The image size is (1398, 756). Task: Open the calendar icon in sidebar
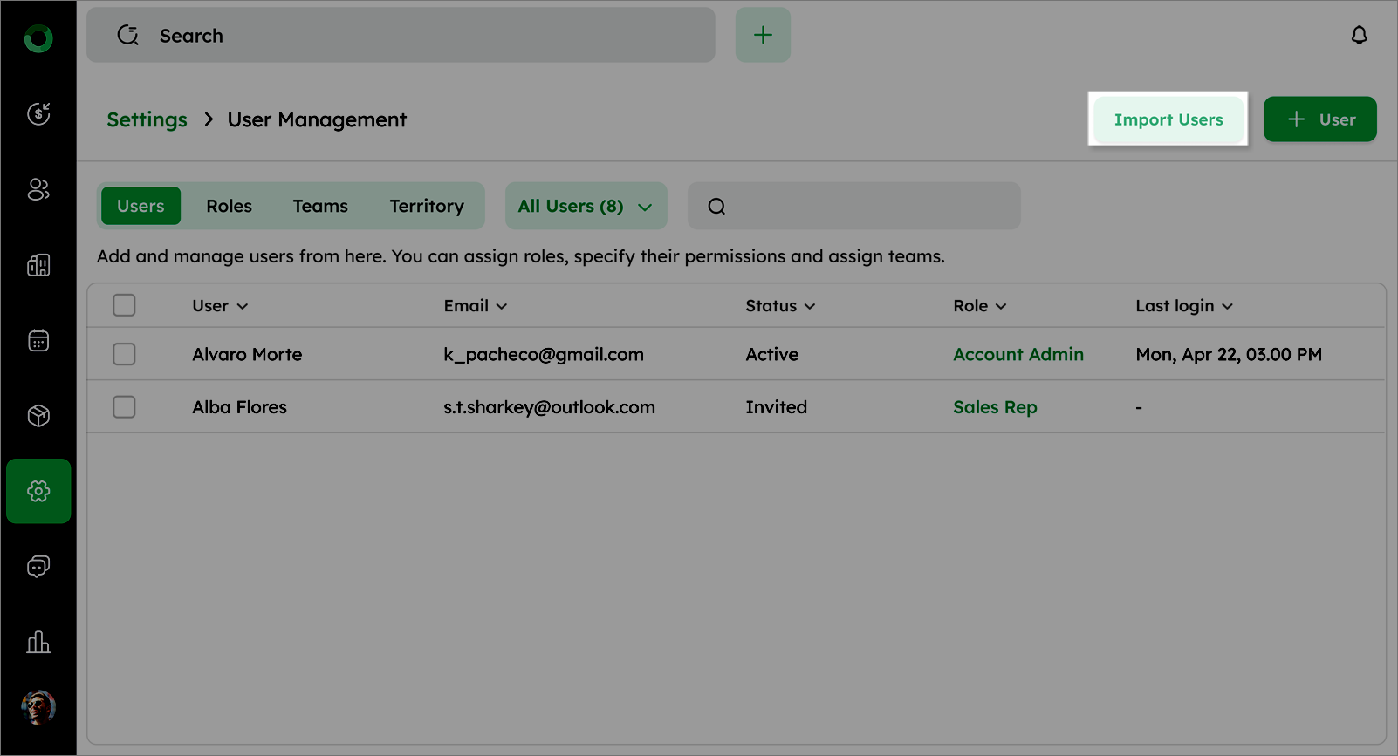38,340
